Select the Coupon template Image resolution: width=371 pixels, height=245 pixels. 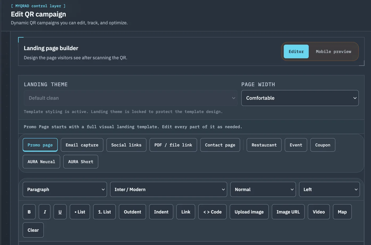[323, 145]
